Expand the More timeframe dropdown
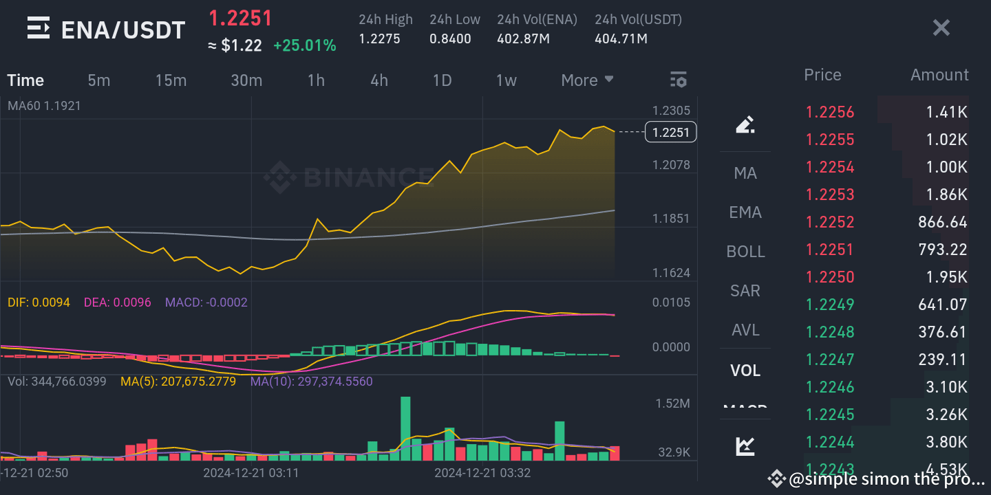 tap(586, 80)
